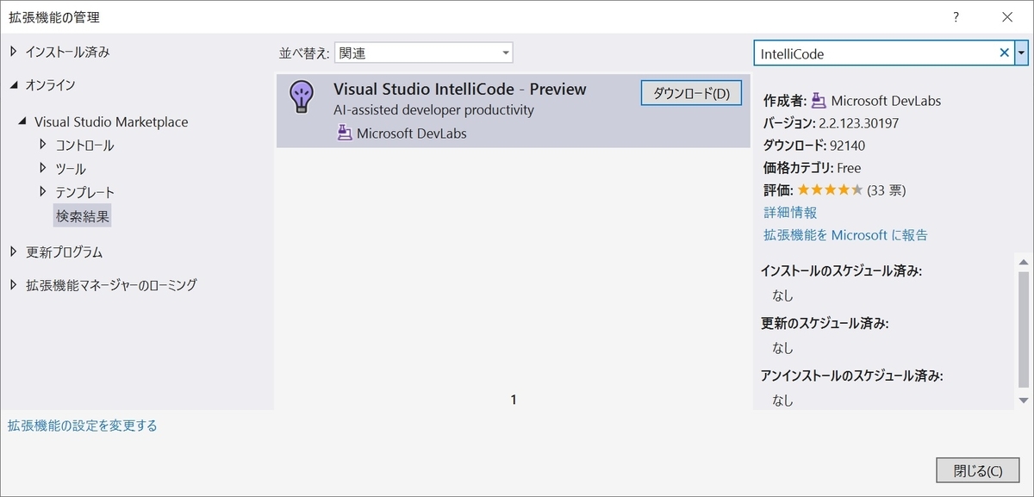1034x497 pixels.
Task: Expand the インストール済み section
Action: (x=14, y=52)
